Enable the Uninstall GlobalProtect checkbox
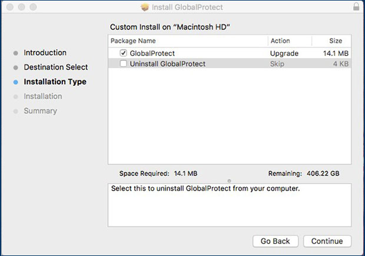The width and height of the screenshot is (365, 256). [x=123, y=64]
